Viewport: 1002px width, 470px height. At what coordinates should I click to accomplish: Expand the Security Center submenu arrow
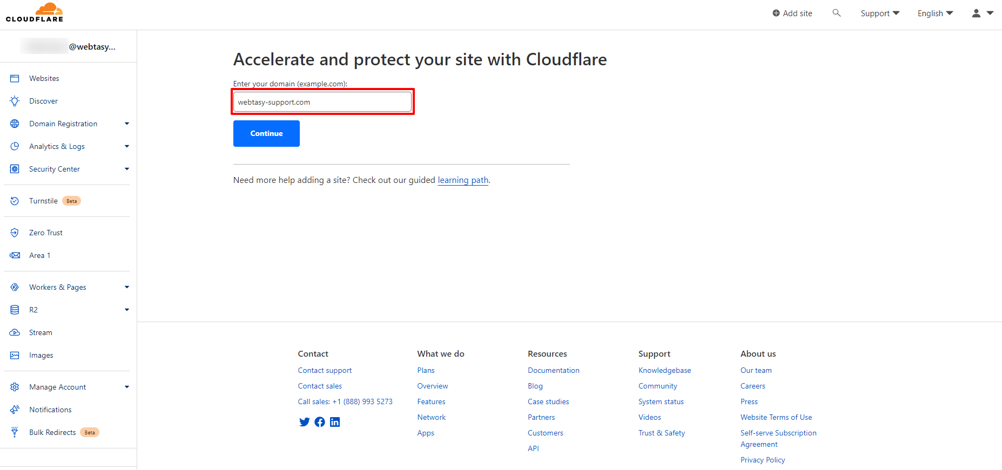click(x=127, y=169)
